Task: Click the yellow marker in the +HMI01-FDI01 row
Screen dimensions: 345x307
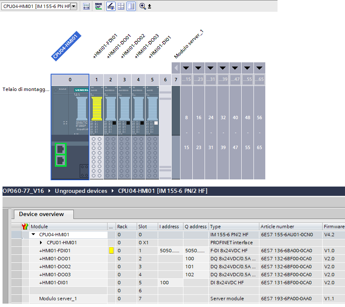Action: [111, 251]
